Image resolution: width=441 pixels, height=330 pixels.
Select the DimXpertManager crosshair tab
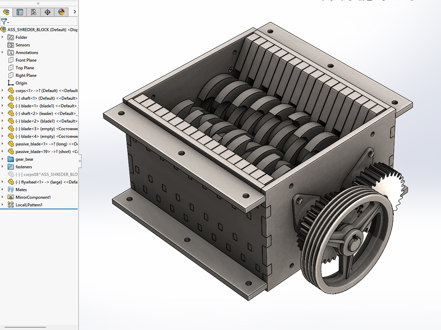(x=48, y=12)
